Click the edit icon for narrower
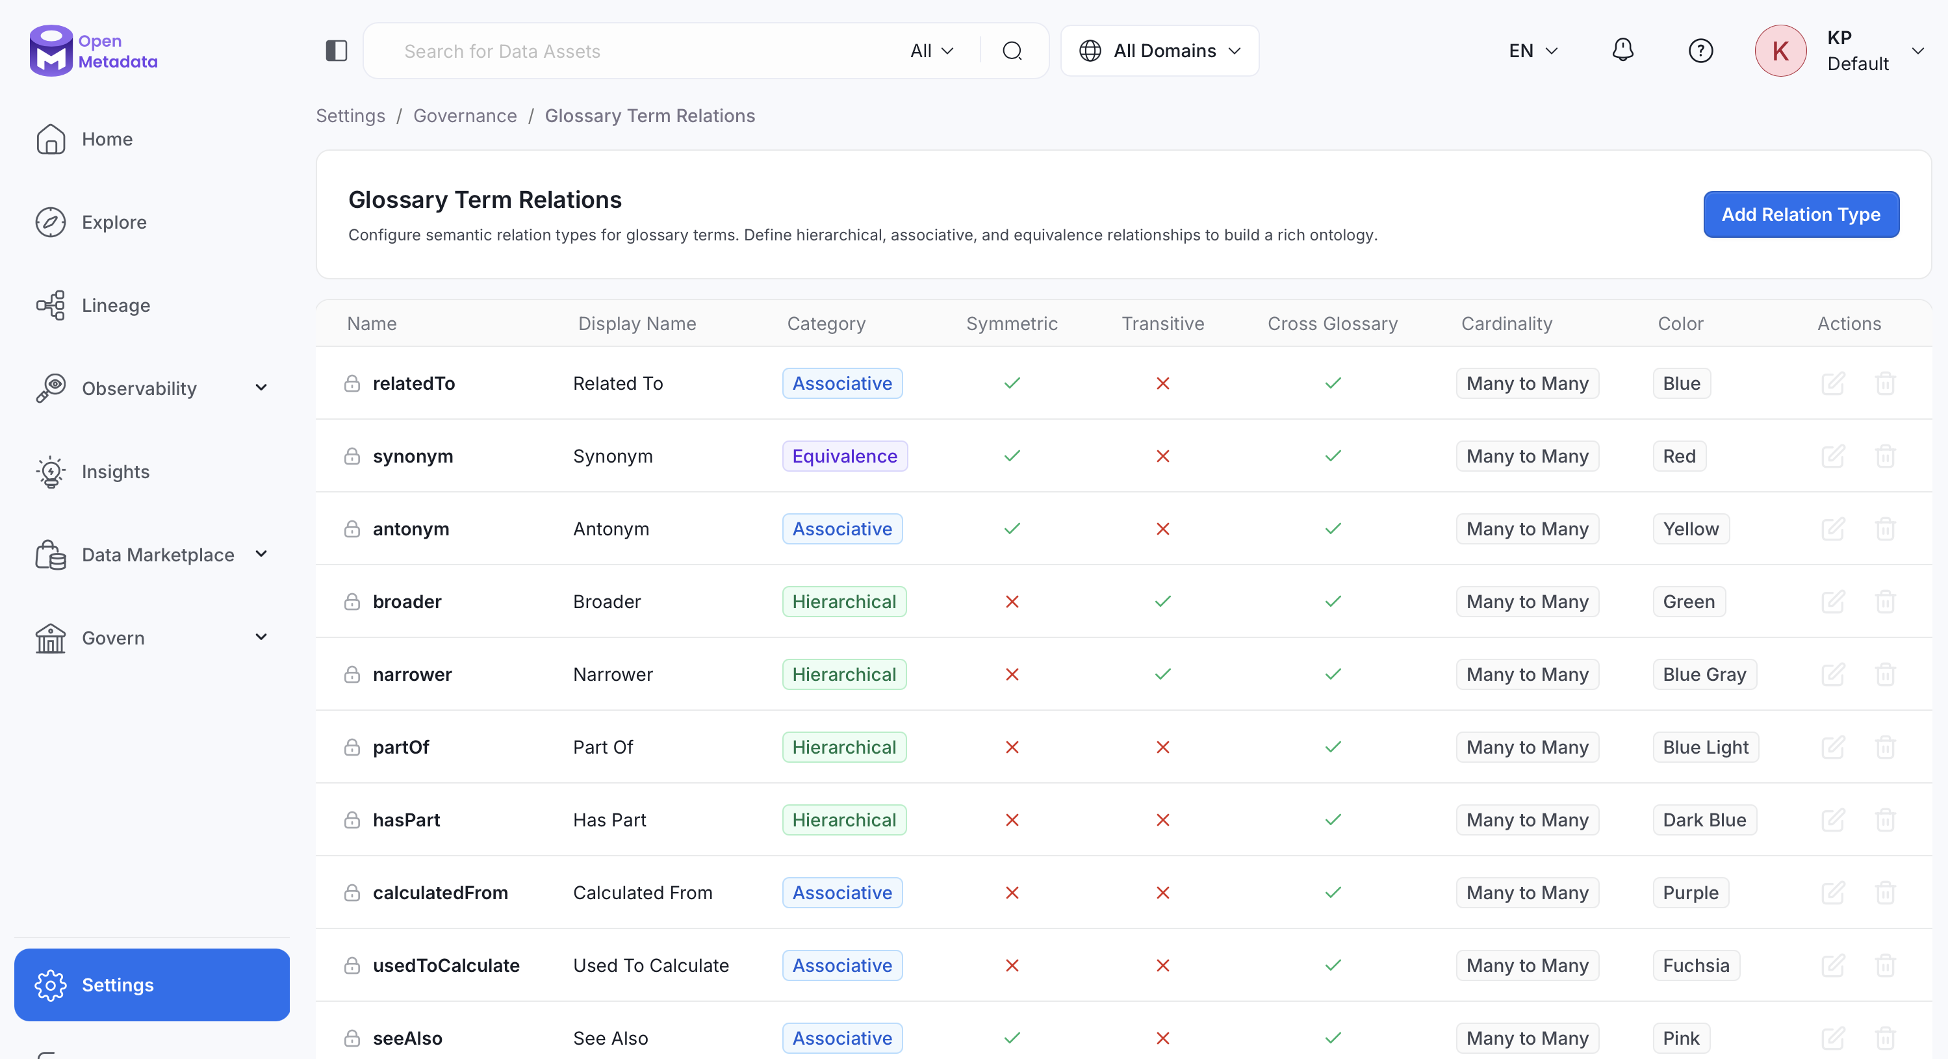The height and width of the screenshot is (1059, 1948). pos(1832,674)
